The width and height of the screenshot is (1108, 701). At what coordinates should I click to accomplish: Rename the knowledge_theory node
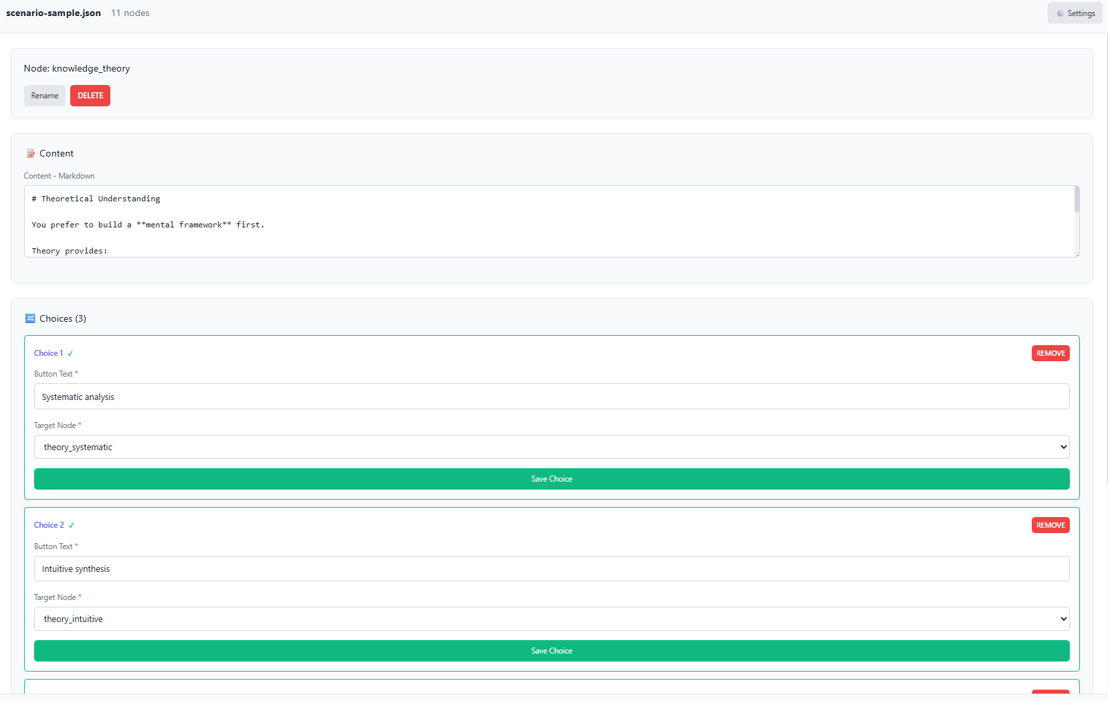pyautogui.click(x=45, y=96)
